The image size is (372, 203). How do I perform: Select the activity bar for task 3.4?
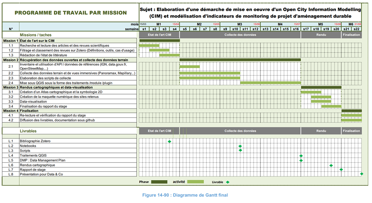tap(331, 106)
